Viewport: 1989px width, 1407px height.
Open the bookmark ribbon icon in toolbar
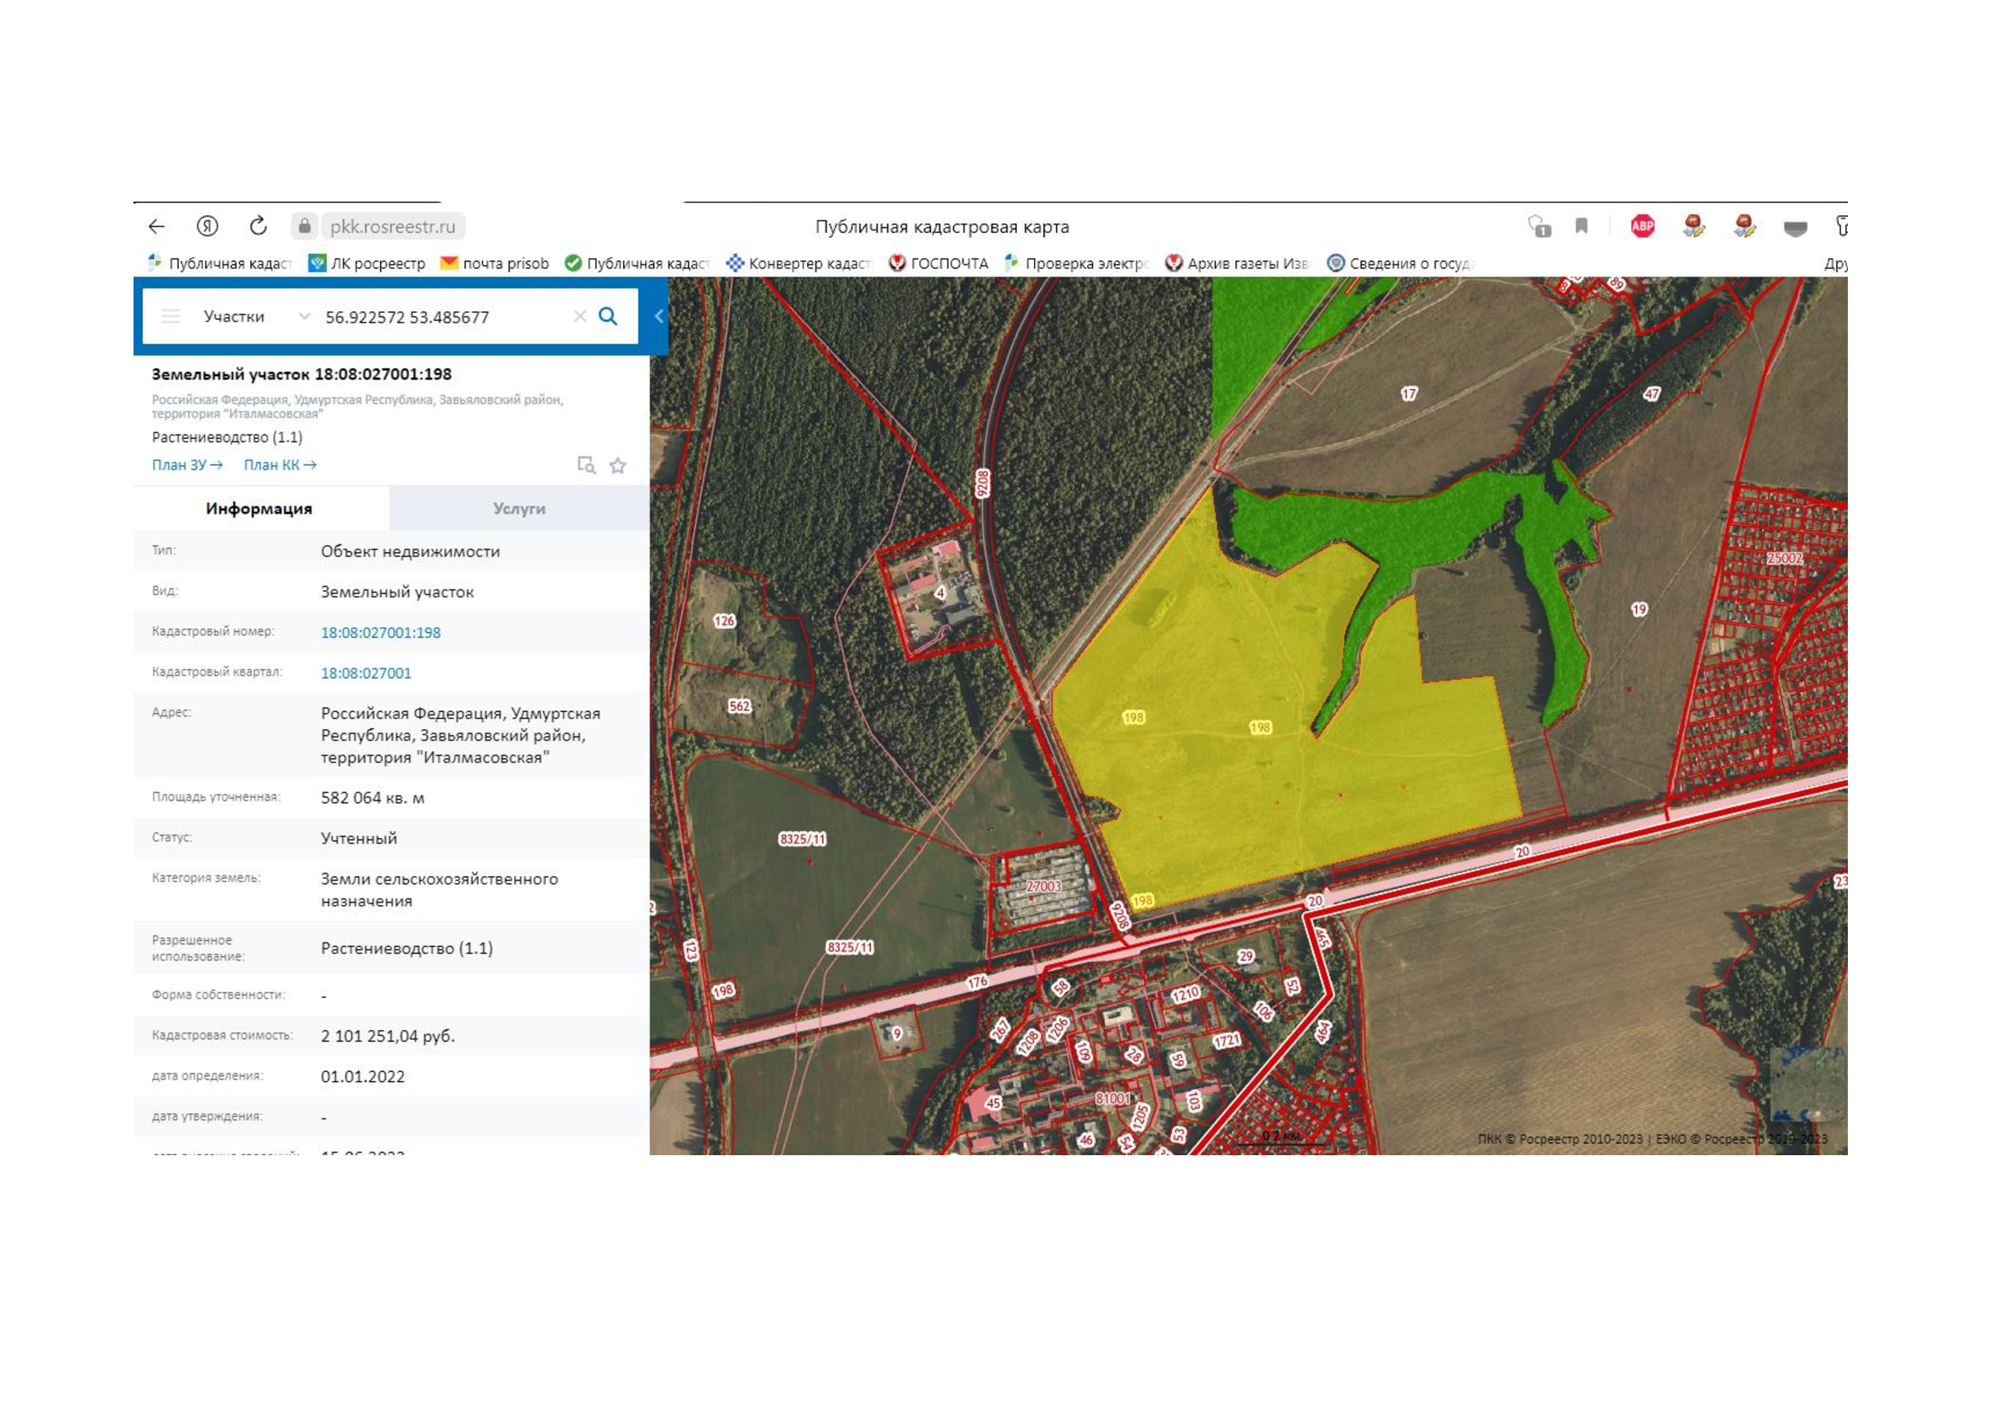(x=1581, y=226)
